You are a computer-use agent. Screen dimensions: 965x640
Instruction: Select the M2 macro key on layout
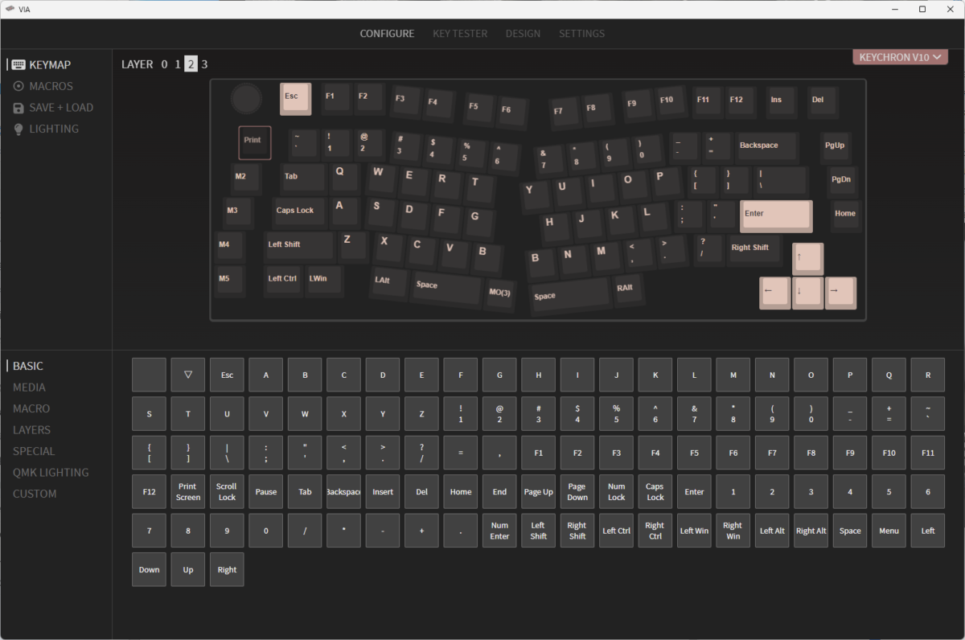click(x=246, y=178)
